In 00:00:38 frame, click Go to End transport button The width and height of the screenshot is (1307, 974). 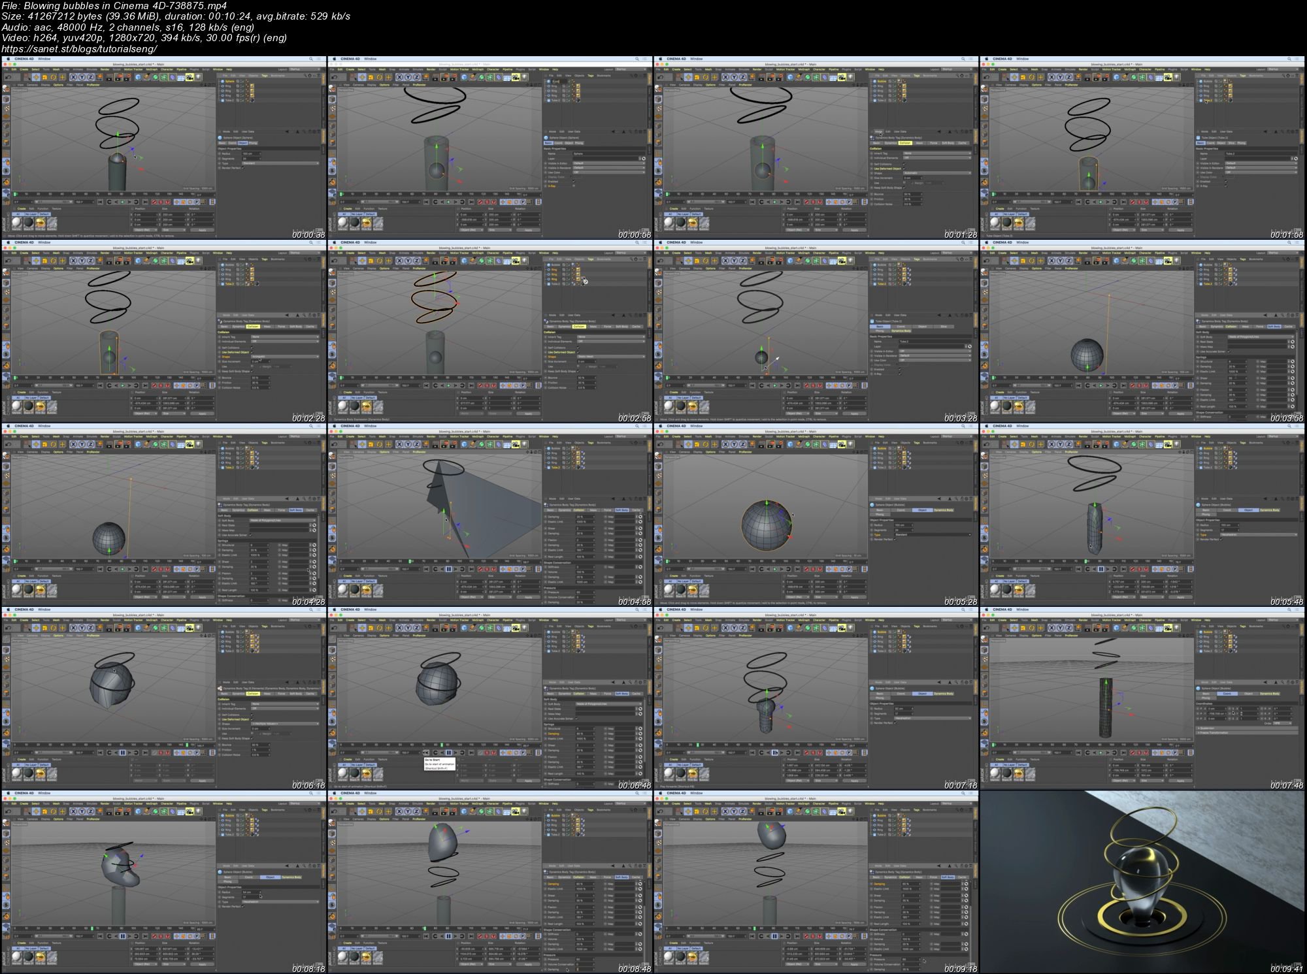point(145,202)
